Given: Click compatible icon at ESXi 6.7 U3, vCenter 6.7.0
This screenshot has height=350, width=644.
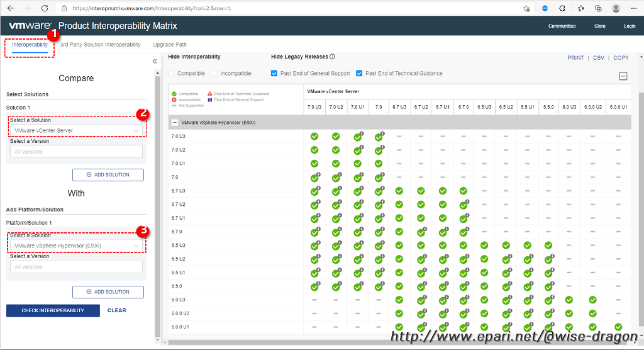Looking at the screenshot, I should (464, 191).
